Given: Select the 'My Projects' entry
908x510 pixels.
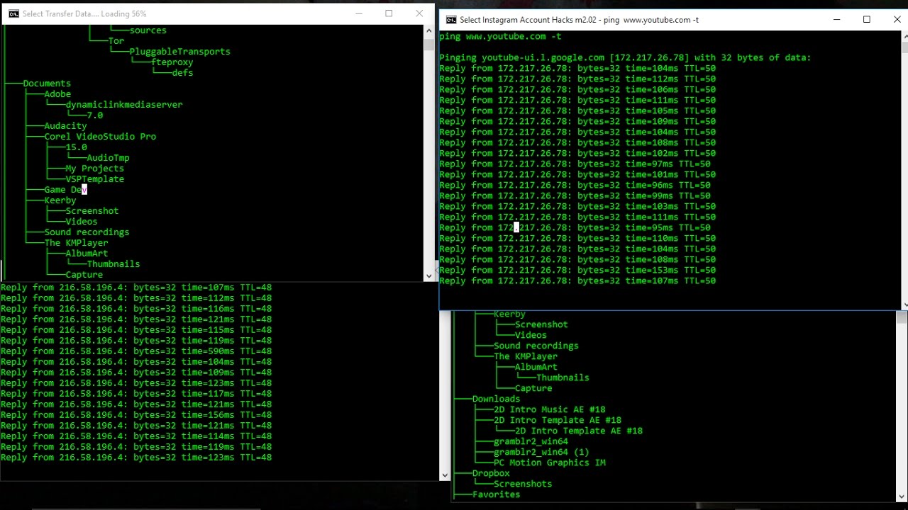Looking at the screenshot, I should (94, 169).
